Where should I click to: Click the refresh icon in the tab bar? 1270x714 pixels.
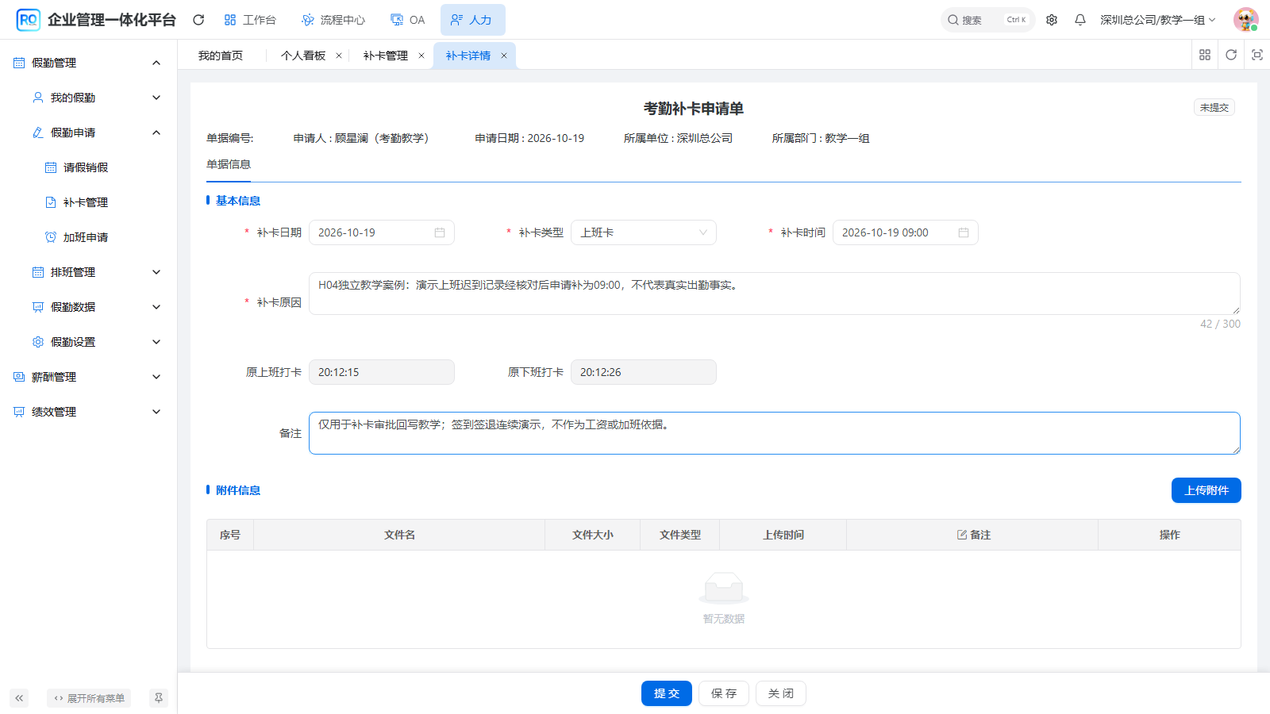(1231, 55)
